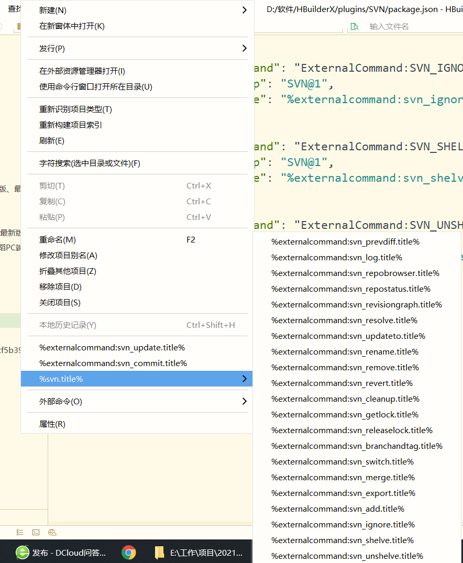Choose svn_revert.title in SVN submenu

tap(342, 383)
